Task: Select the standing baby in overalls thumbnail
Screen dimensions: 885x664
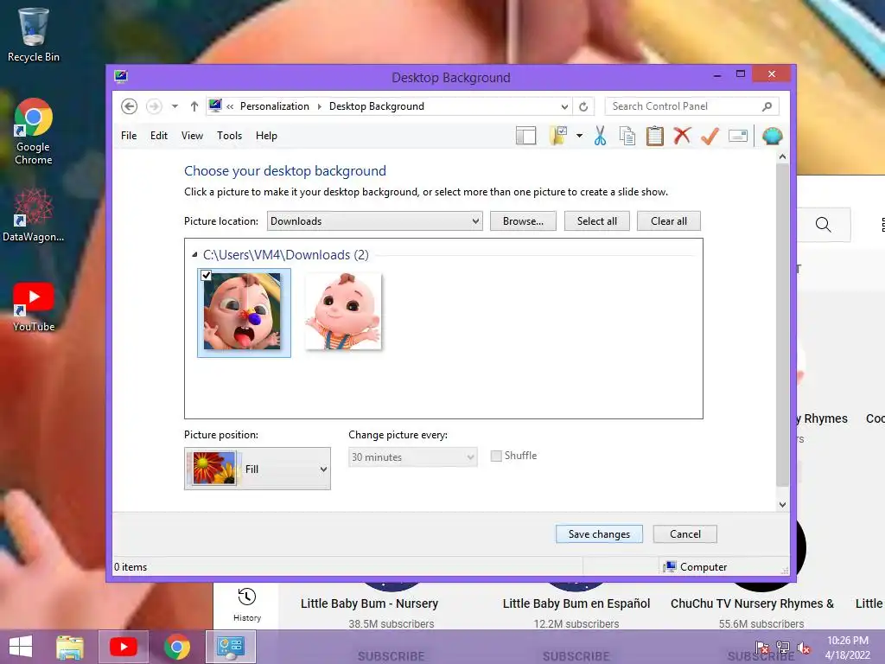Action: (x=343, y=311)
